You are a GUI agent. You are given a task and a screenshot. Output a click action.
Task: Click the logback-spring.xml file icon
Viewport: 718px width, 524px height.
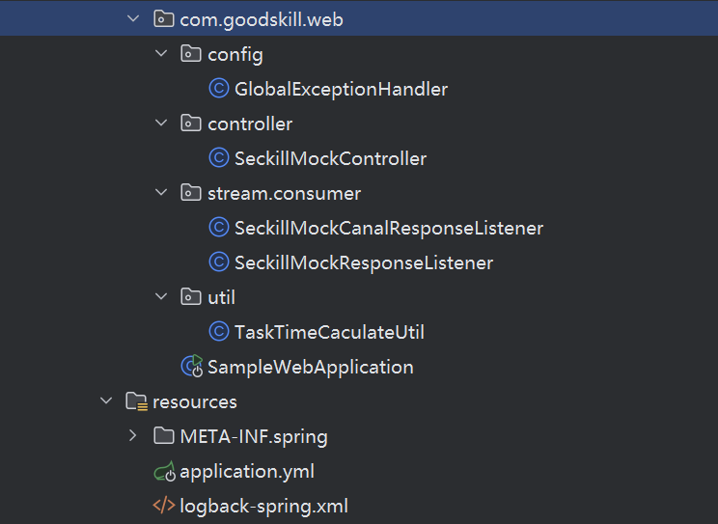[165, 507]
